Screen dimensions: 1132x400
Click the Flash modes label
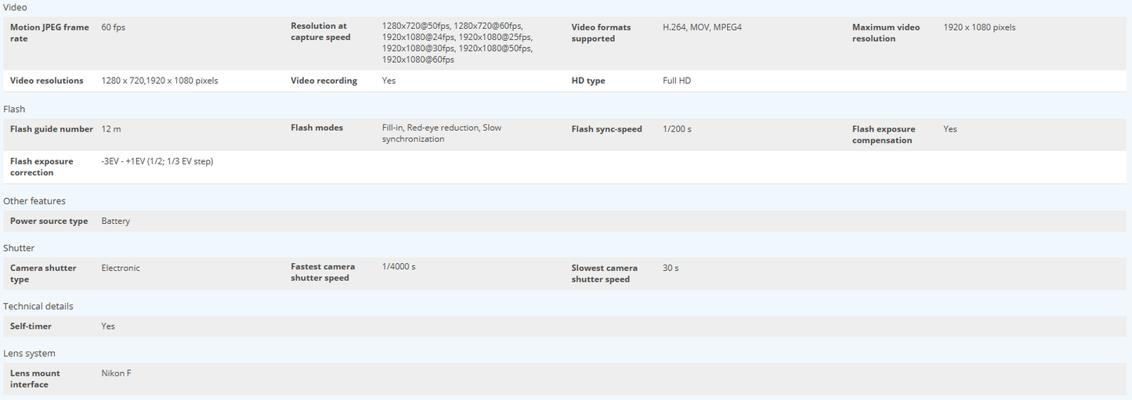[316, 128]
